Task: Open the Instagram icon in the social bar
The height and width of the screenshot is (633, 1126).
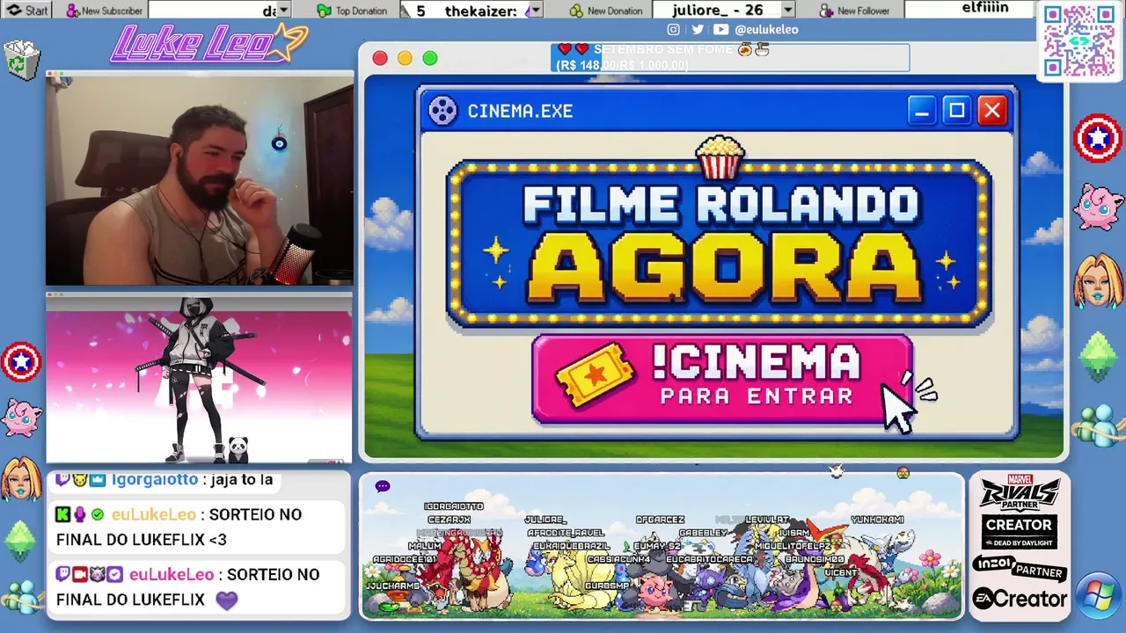Action: point(674,29)
